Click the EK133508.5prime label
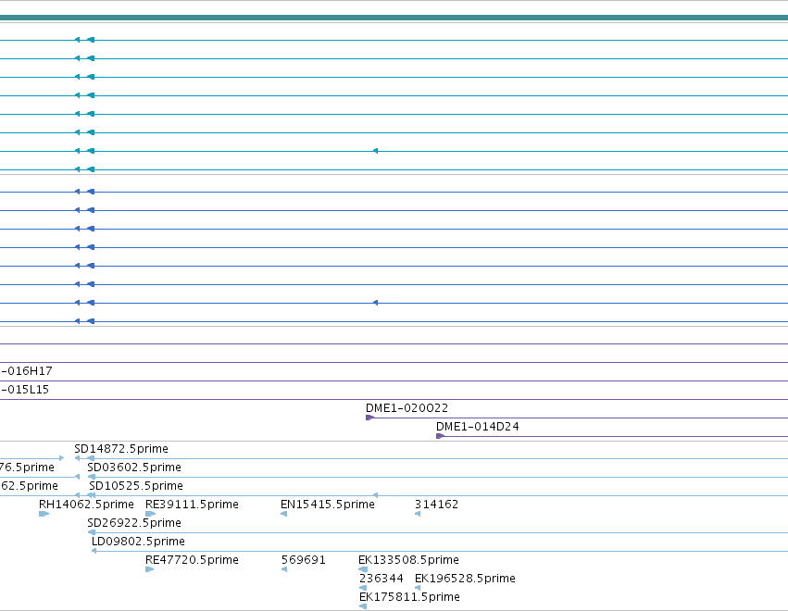The image size is (788, 611). point(408,560)
